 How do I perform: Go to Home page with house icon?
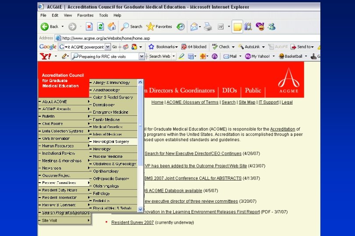point(112,27)
